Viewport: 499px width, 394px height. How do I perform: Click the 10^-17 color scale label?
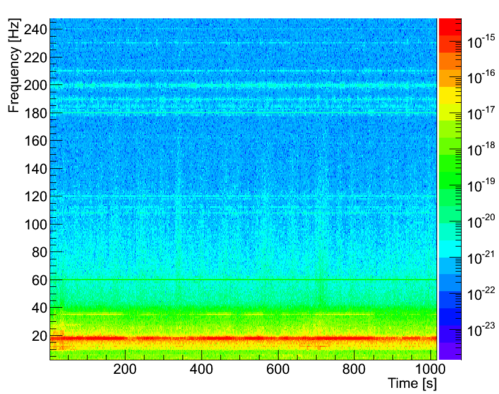pyautogui.click(x=481, y=114)
